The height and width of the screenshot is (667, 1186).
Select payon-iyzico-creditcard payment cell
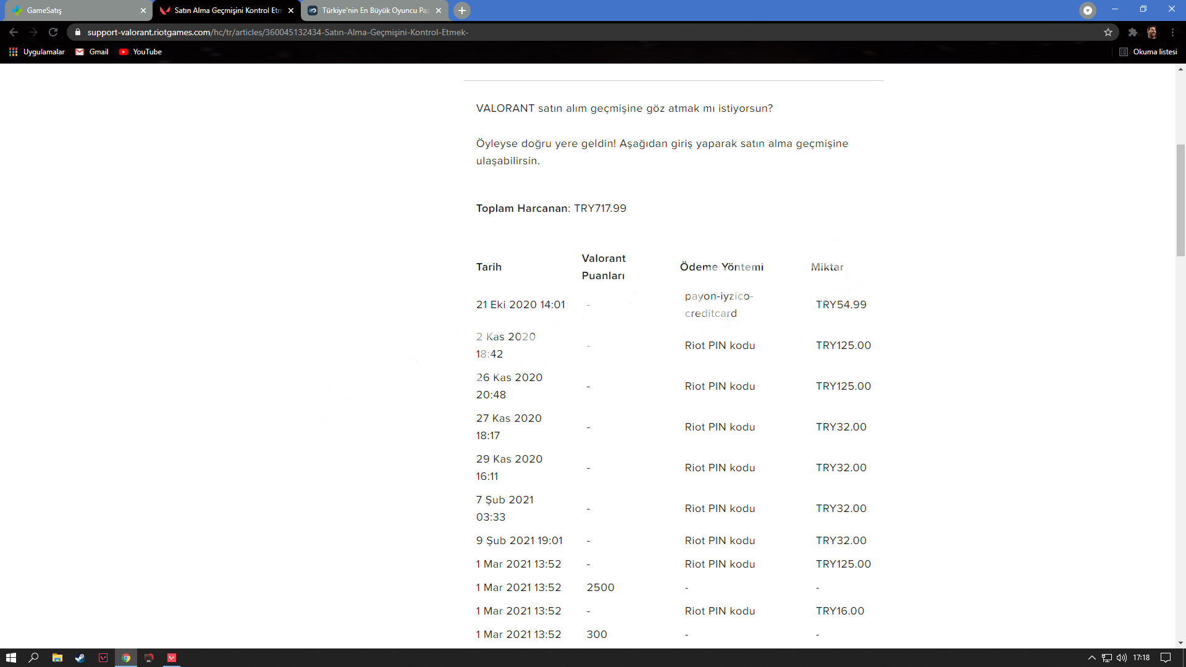tap(719, 304)
